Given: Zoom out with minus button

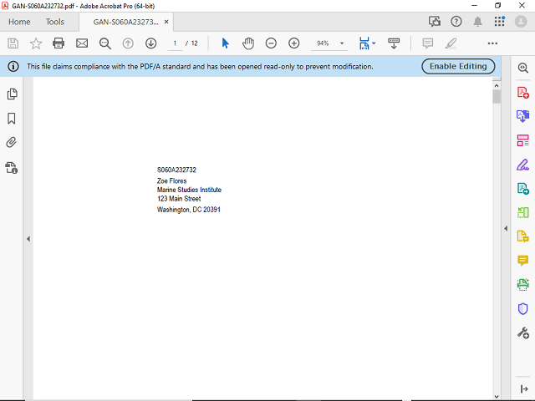Looking at the screenshot, I should (x=271, y=43).
